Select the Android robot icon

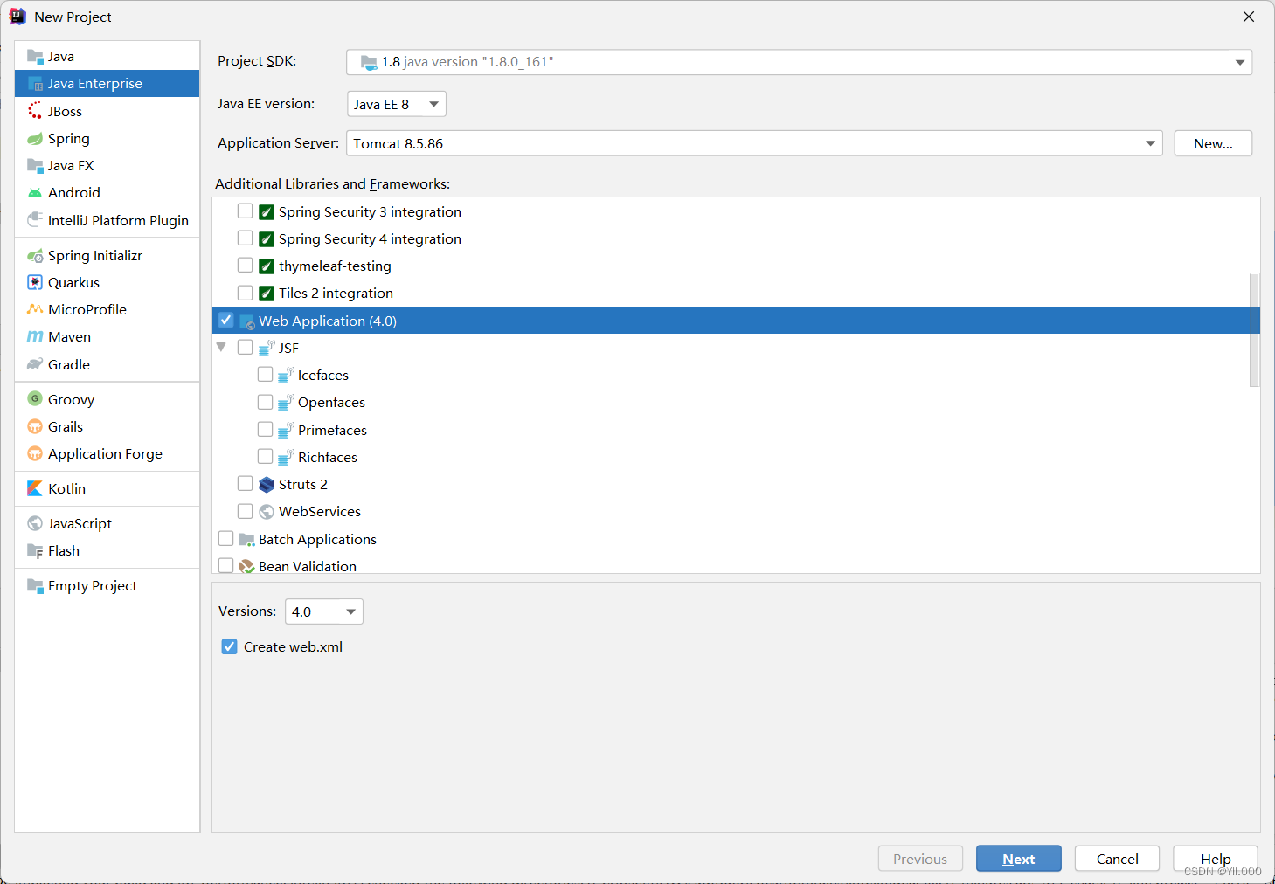[x=35, y=193]
